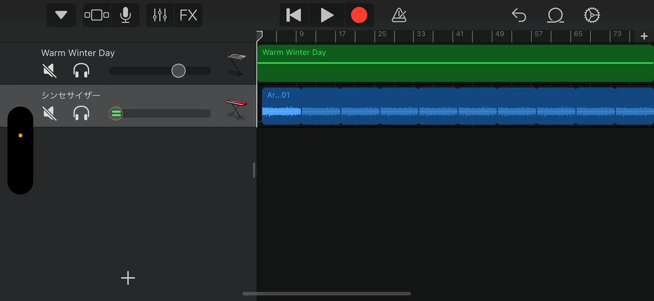Go to the beginning of the song
Image resolution: width=654 pixels, height=301 pixels.
point(294,15)
